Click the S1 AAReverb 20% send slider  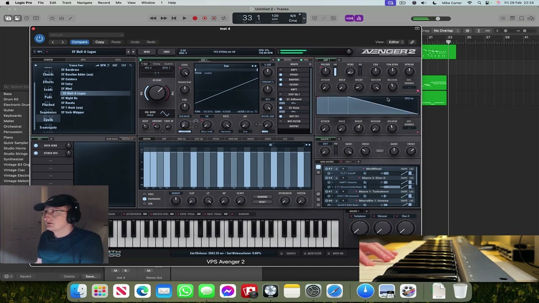[294, 103]
